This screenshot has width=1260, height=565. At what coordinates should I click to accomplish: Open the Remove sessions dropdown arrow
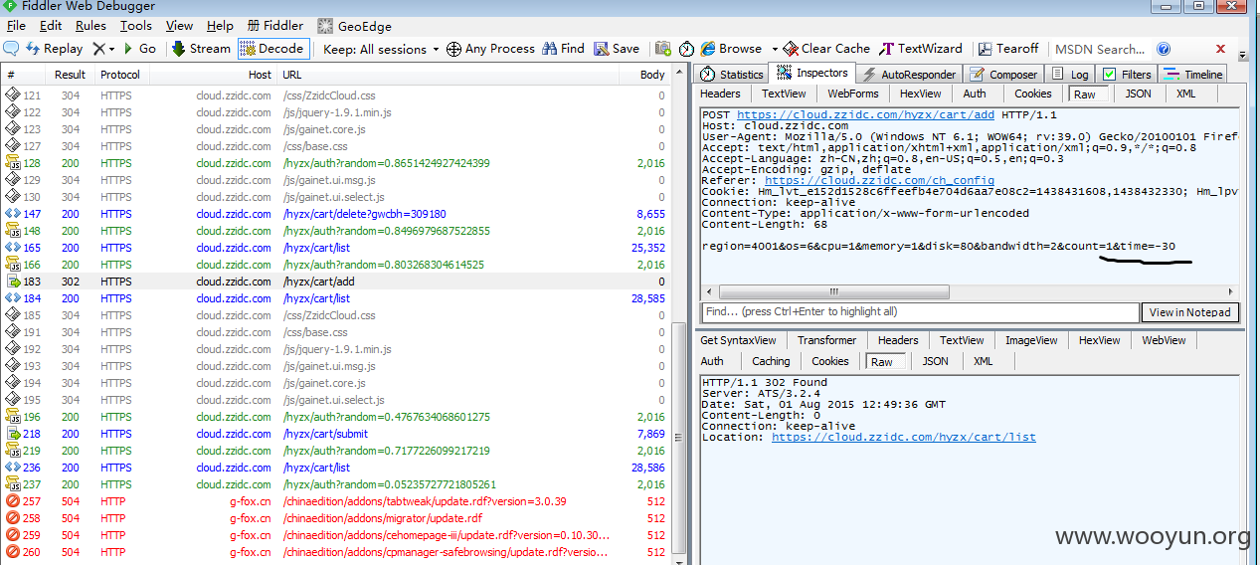click(111, 49)
